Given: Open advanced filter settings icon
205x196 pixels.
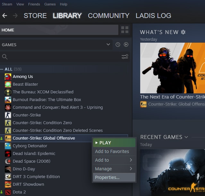Looking at the screenshot, I should coord(124,57).
